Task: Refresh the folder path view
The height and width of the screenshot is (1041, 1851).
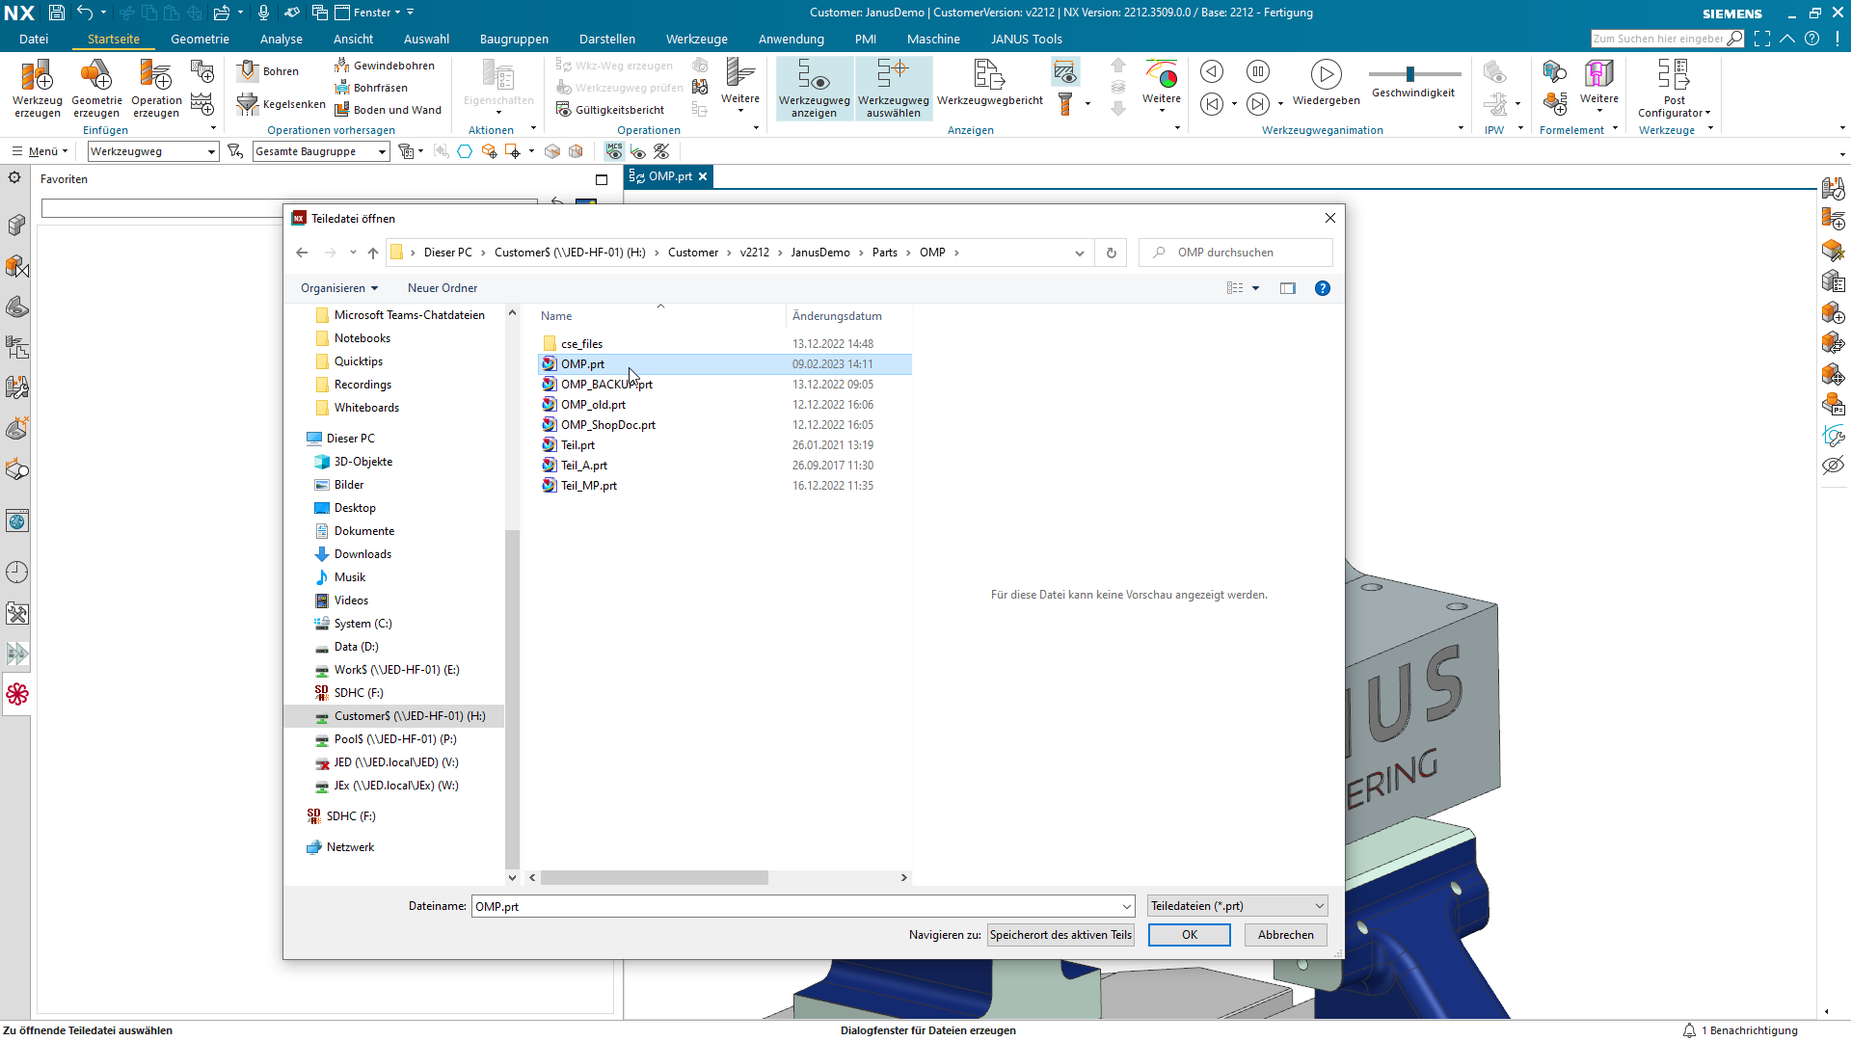Action: [x=1111, y=253]
